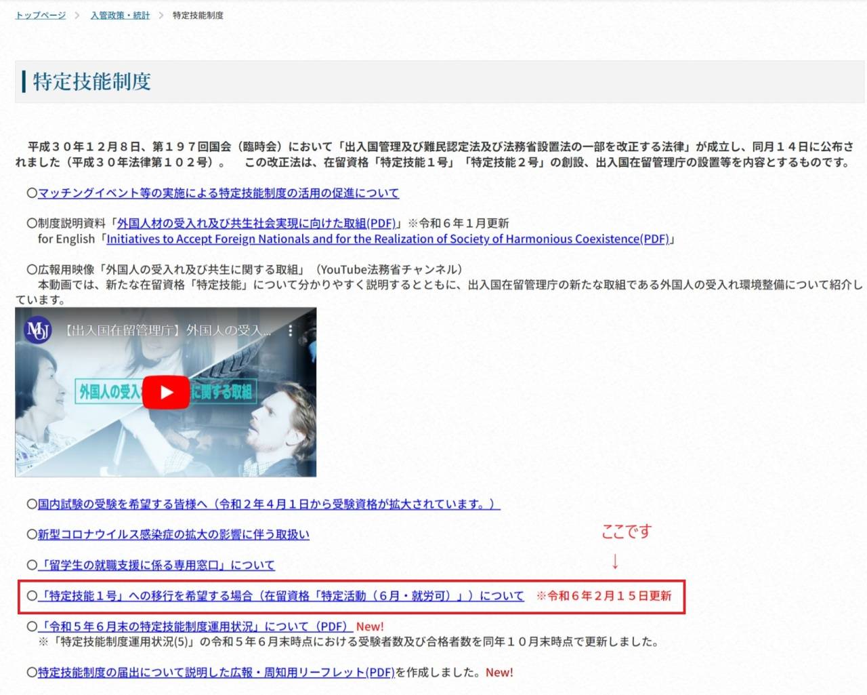Play the embedded YouTube video
The height and width of the screenshot is (695, 867).
point(166,393)
